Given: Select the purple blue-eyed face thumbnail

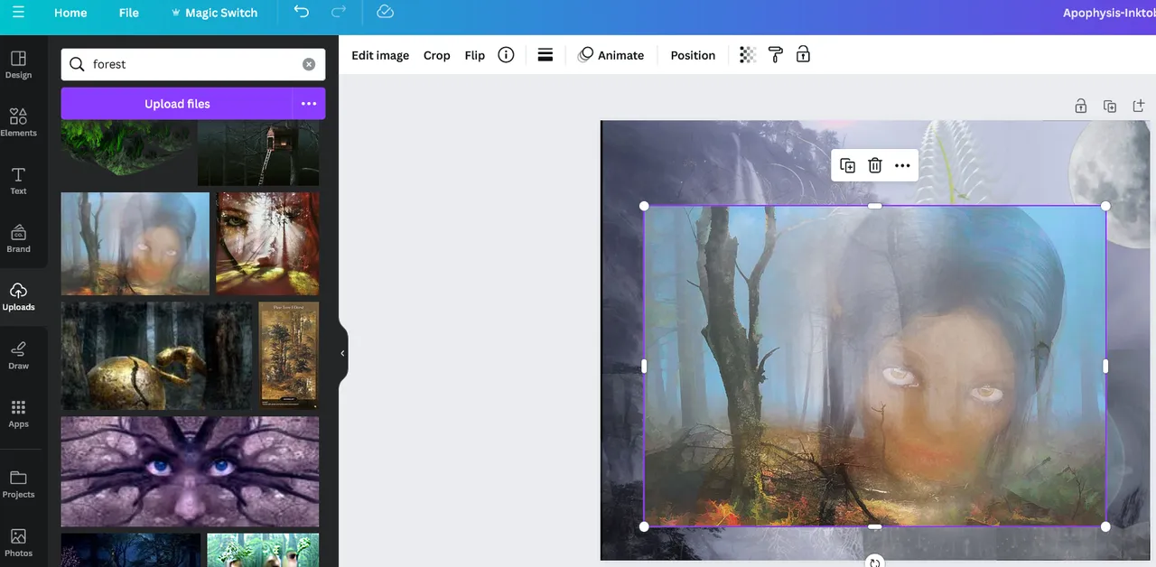Looking at the screenshot, I should click(x=190, y=471).
